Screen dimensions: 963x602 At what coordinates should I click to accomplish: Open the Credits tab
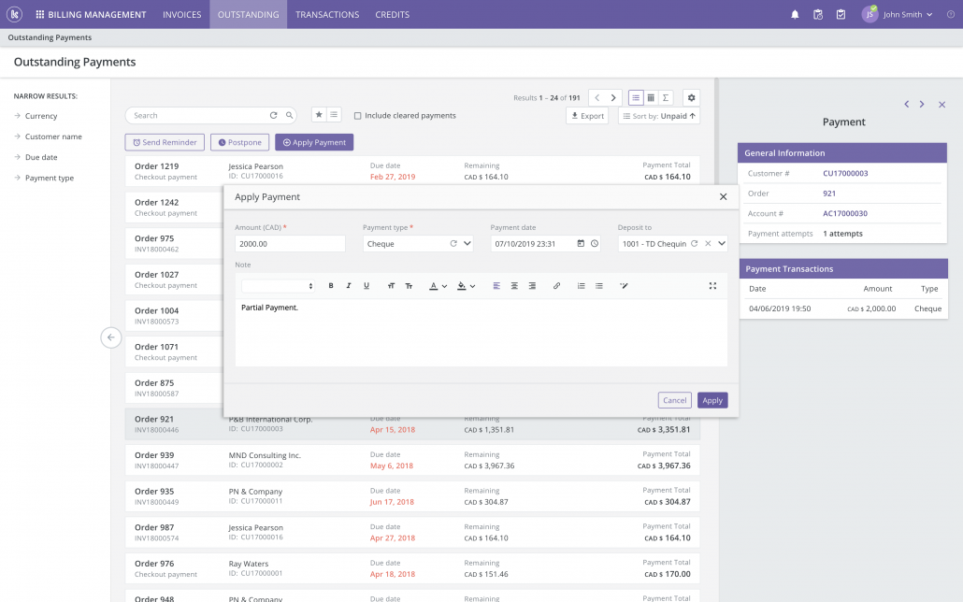(393, 14)
